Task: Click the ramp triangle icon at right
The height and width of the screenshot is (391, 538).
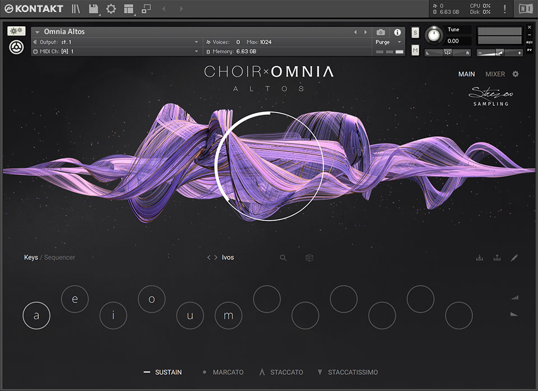Action: pyautogui.click(x=514, y=314)
